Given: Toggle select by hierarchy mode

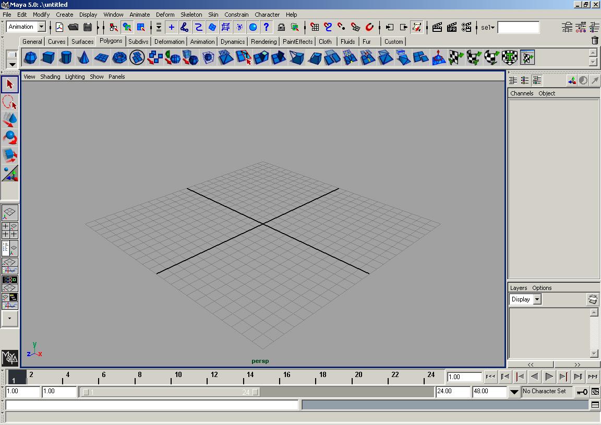Looking at the screenshot, I should [113, 27].
